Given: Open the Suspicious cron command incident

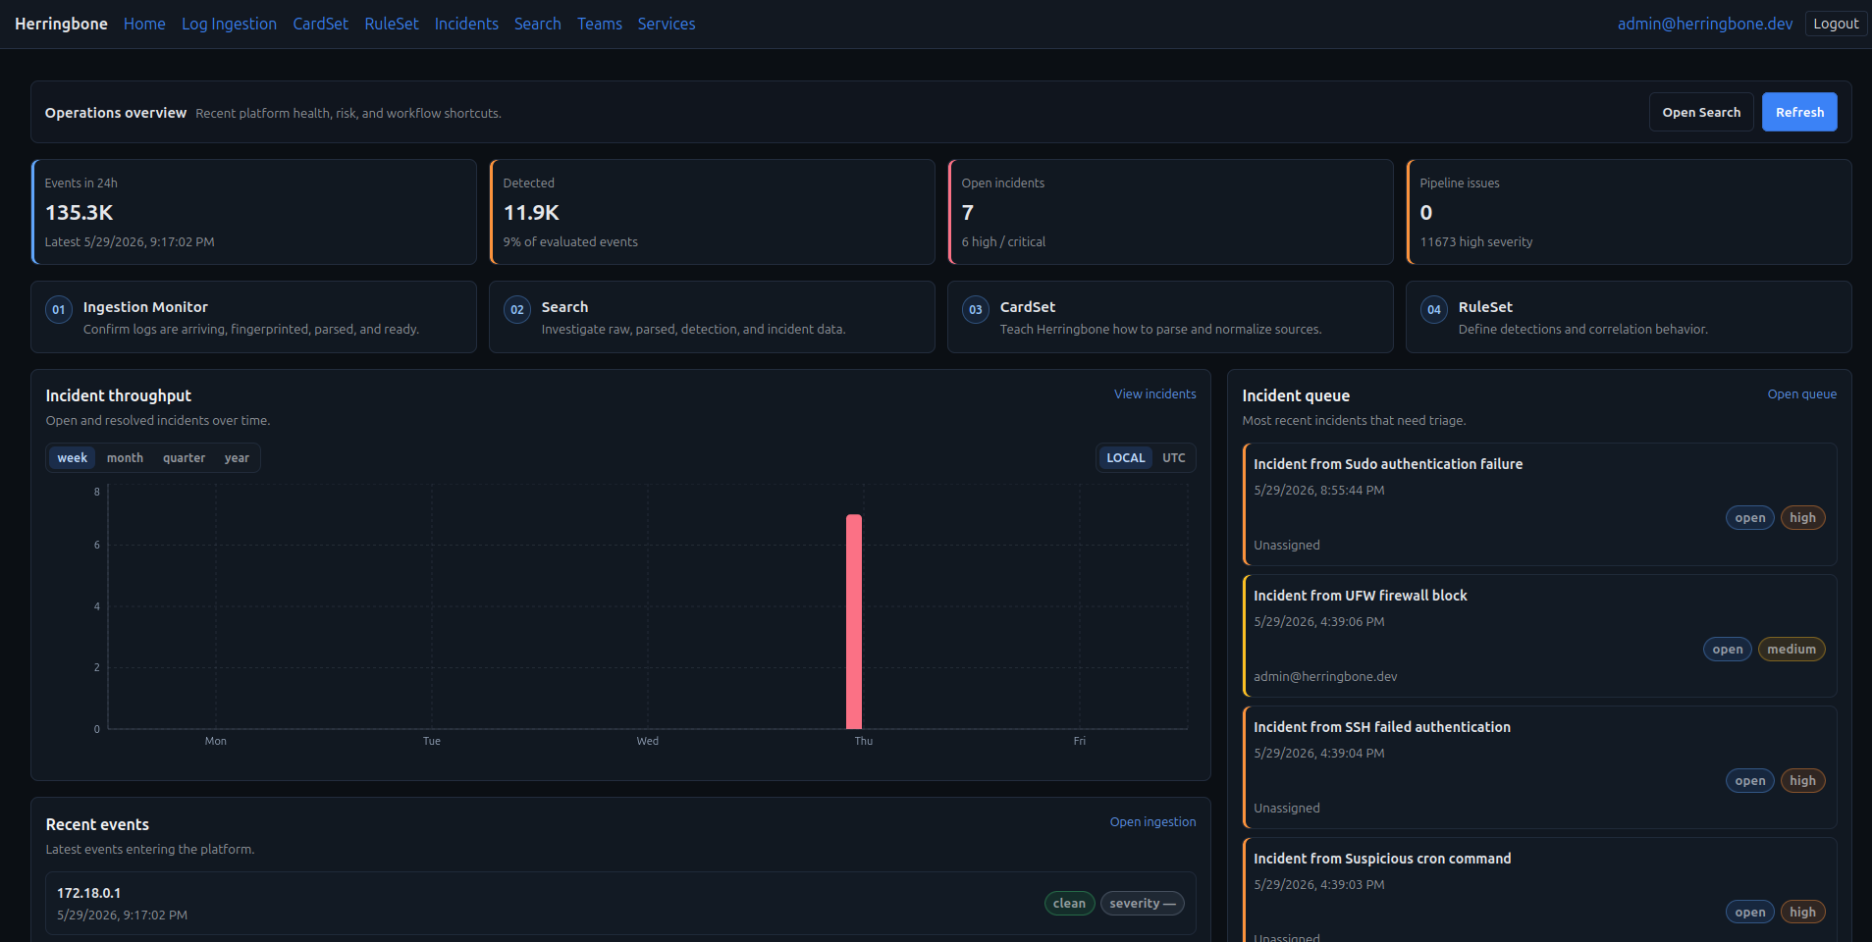Looking at the screenshot, I should [x=1539, y=891].
